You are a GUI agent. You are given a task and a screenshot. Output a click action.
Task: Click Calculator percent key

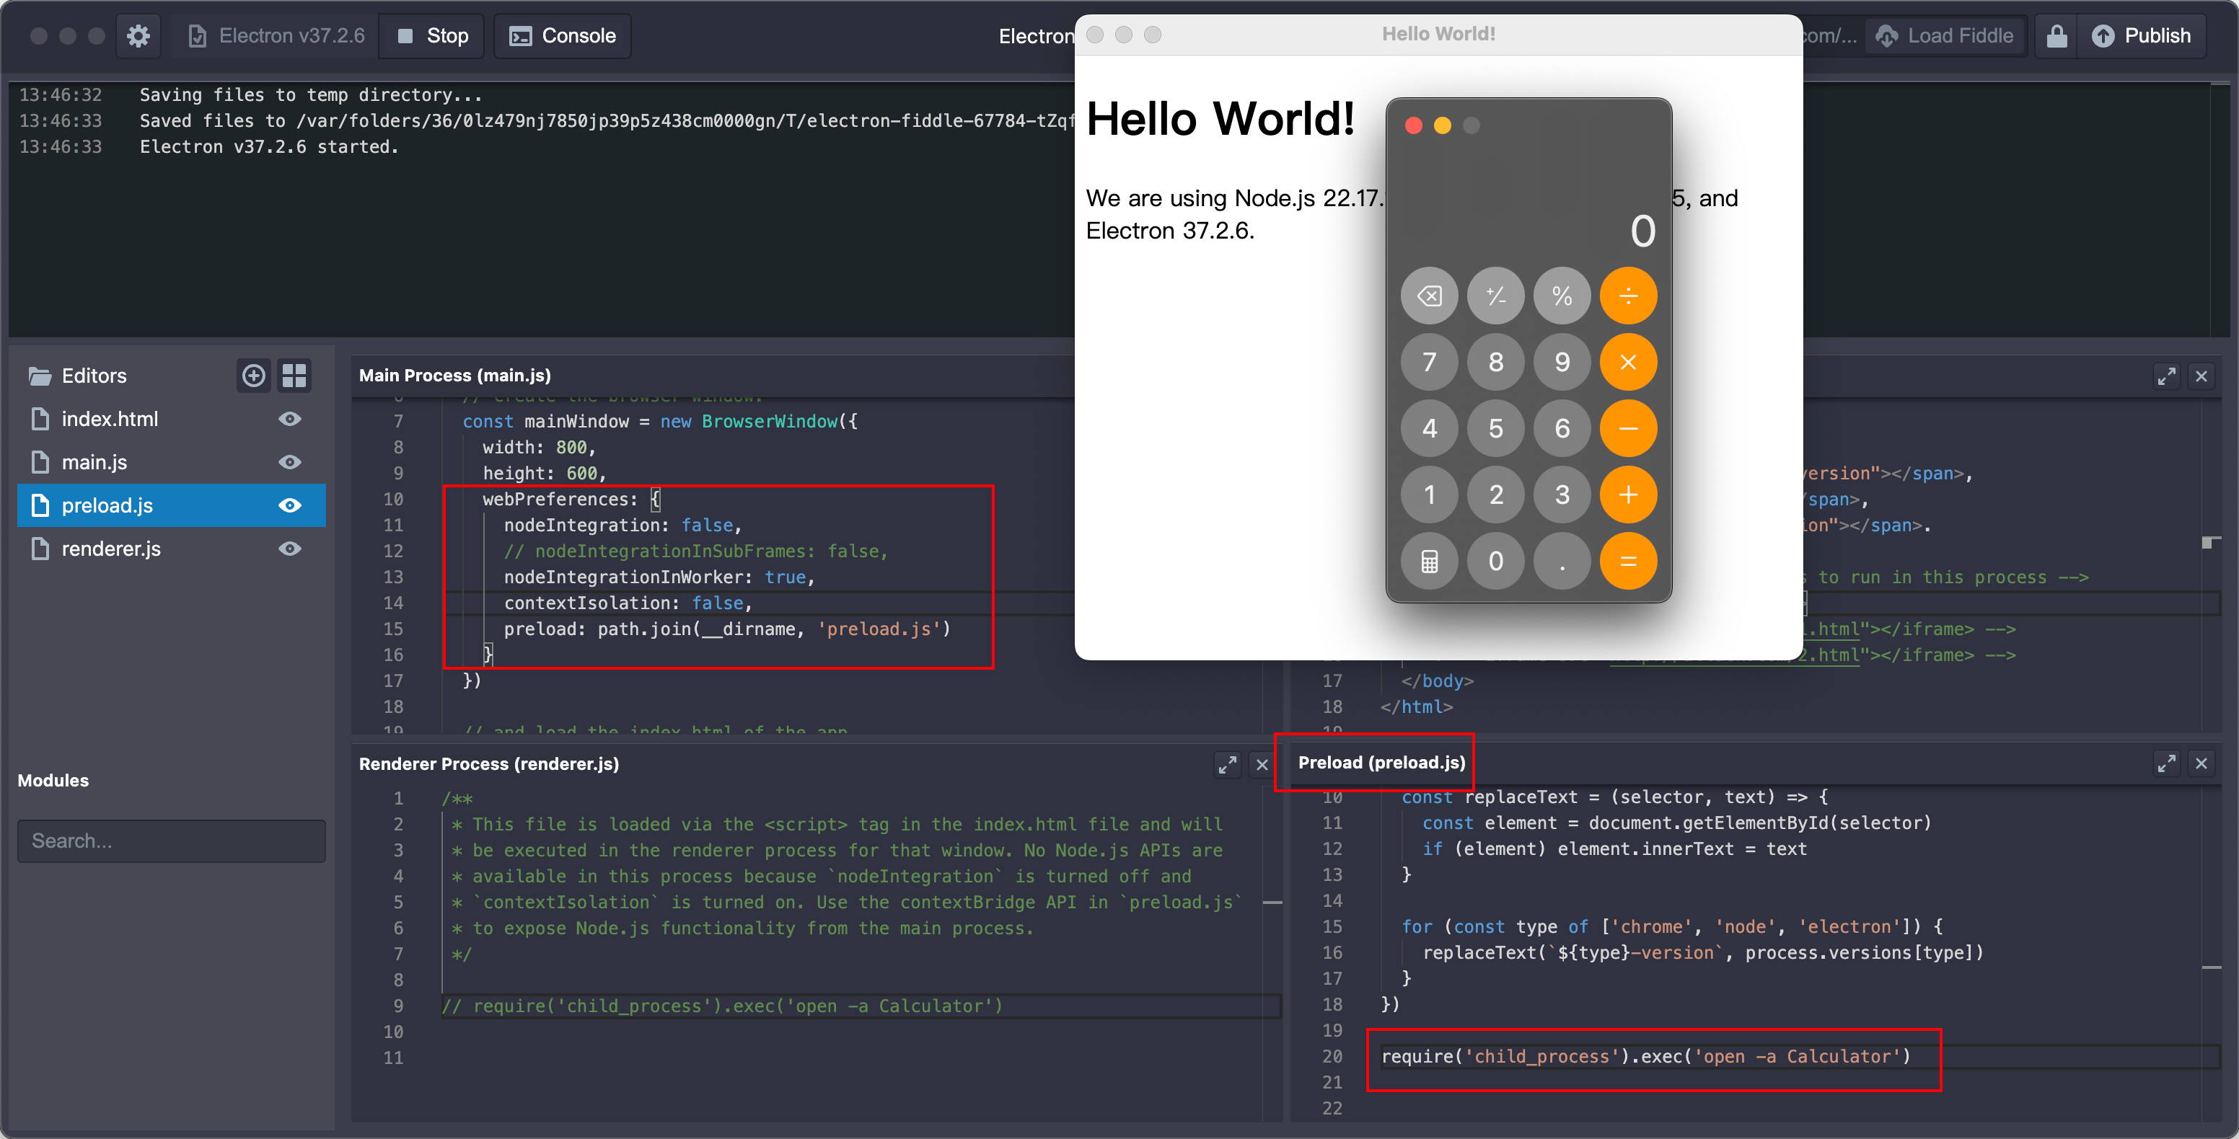(1562, 296)
